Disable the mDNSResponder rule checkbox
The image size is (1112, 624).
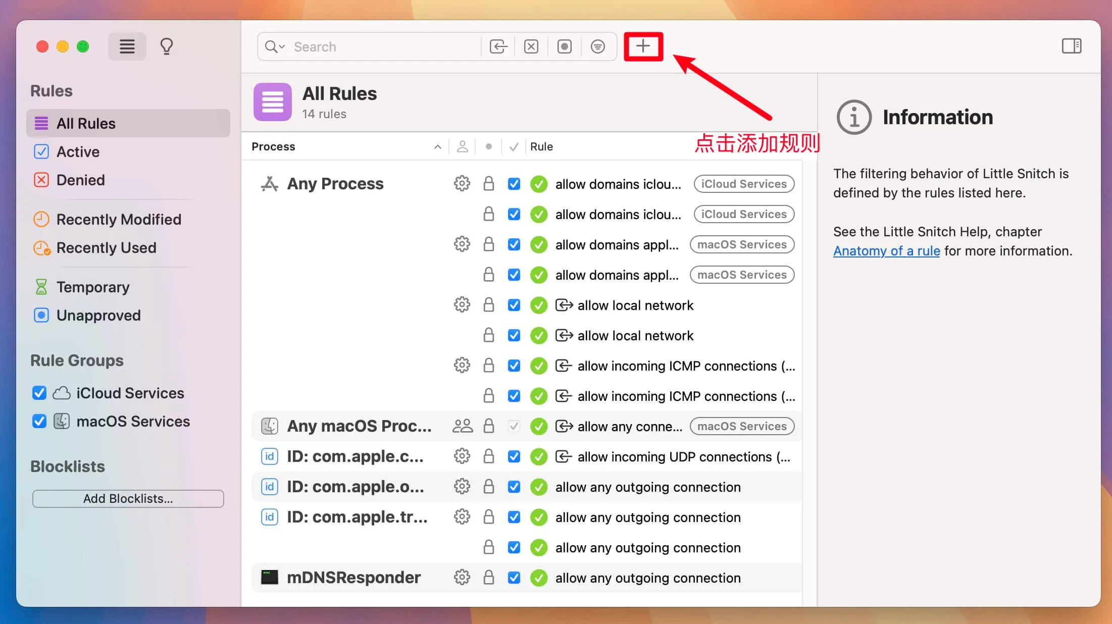click(x=514, y=577)
